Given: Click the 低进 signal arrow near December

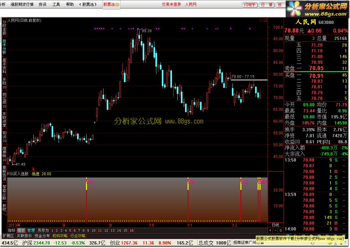Looking at the screenshot, I should pos(241,180).
